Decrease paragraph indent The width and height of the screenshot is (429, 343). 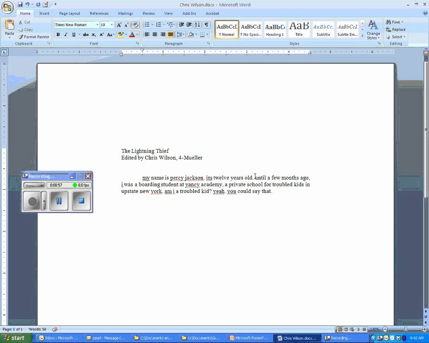(181, 25)
